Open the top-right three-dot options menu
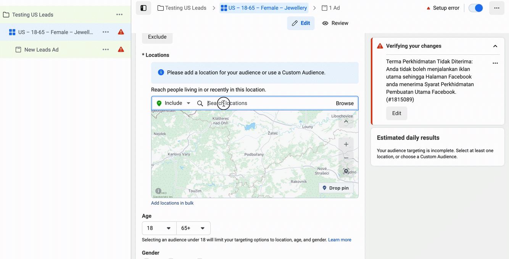 click(x=496, y=8)
